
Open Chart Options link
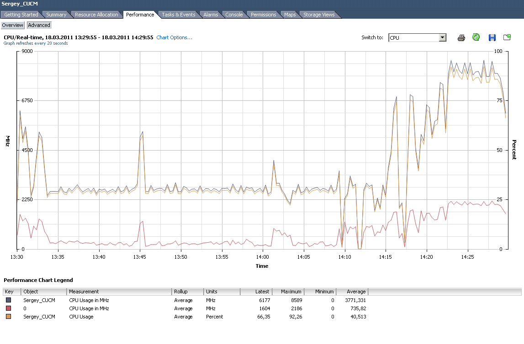(174, 37)
